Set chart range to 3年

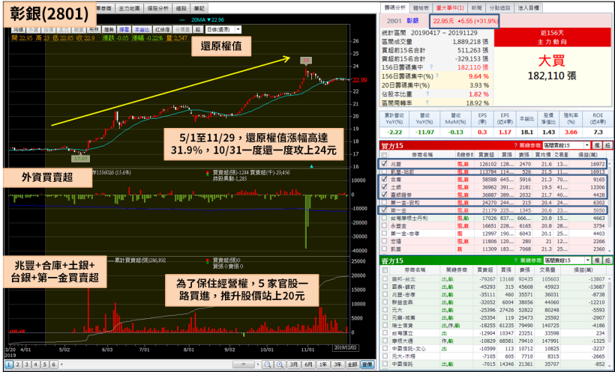[x=337, y=365]
